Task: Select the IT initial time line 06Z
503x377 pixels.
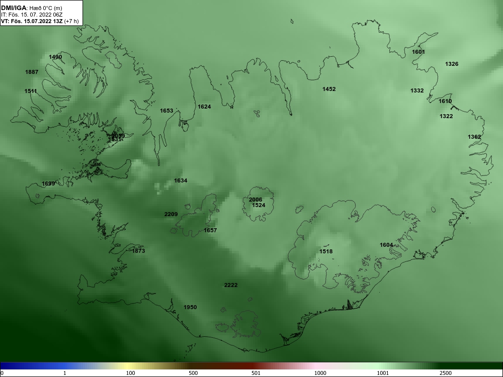Action: (32, 15)
